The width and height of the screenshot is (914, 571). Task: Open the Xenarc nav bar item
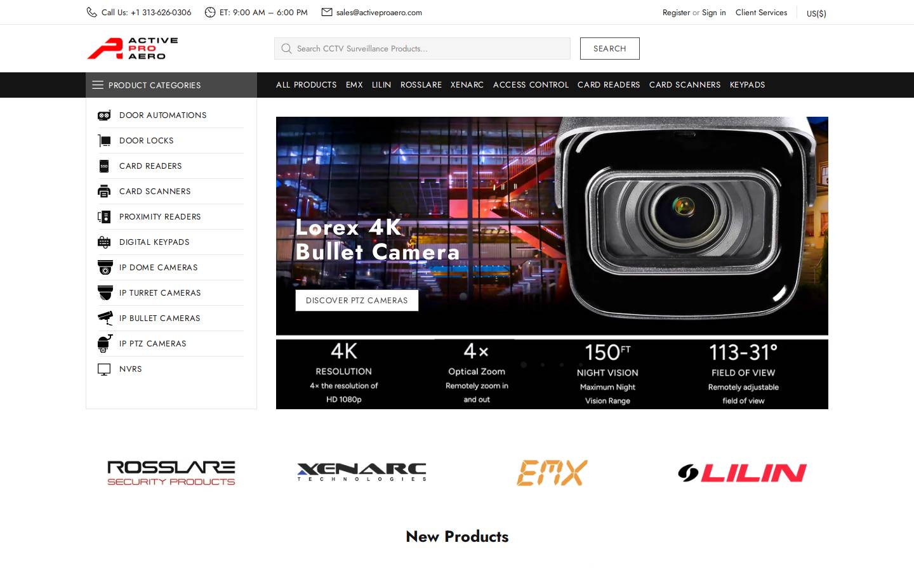tap(467, 84)
